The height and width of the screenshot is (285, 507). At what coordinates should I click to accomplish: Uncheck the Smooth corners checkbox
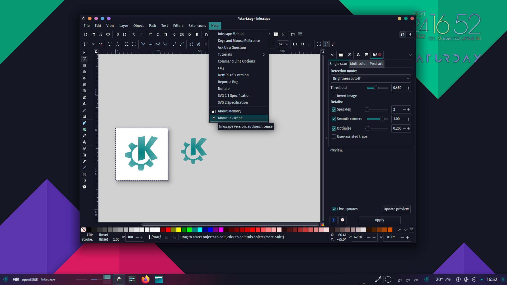tap(334, 119)
